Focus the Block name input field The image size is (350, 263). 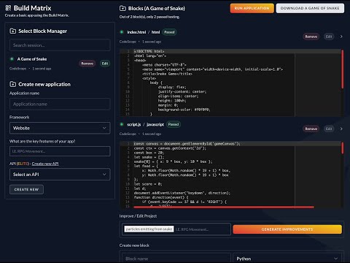point(176,259)
